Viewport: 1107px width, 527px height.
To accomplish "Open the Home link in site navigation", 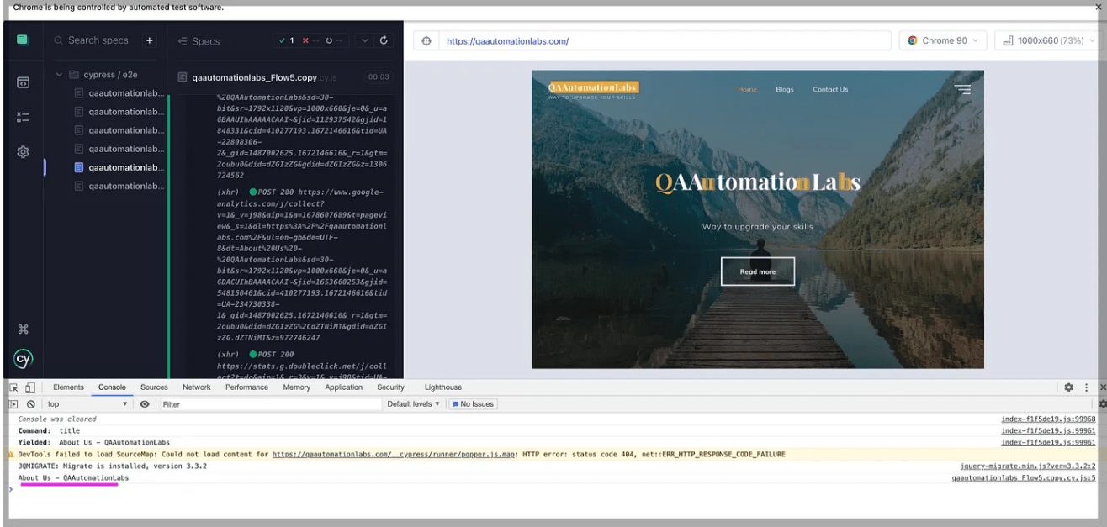I will click(747, 89).
